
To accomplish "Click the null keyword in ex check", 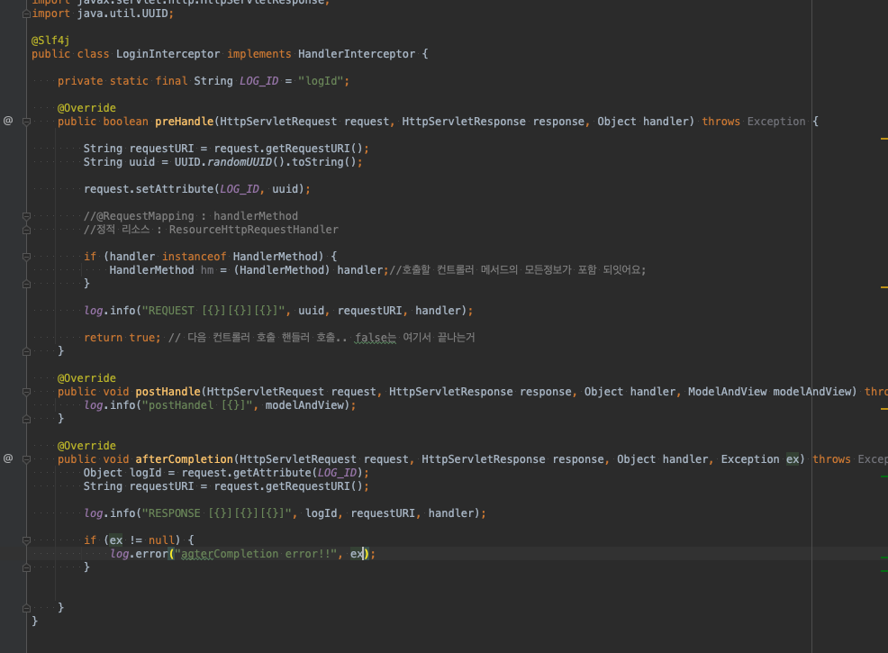I will point(161,540).
